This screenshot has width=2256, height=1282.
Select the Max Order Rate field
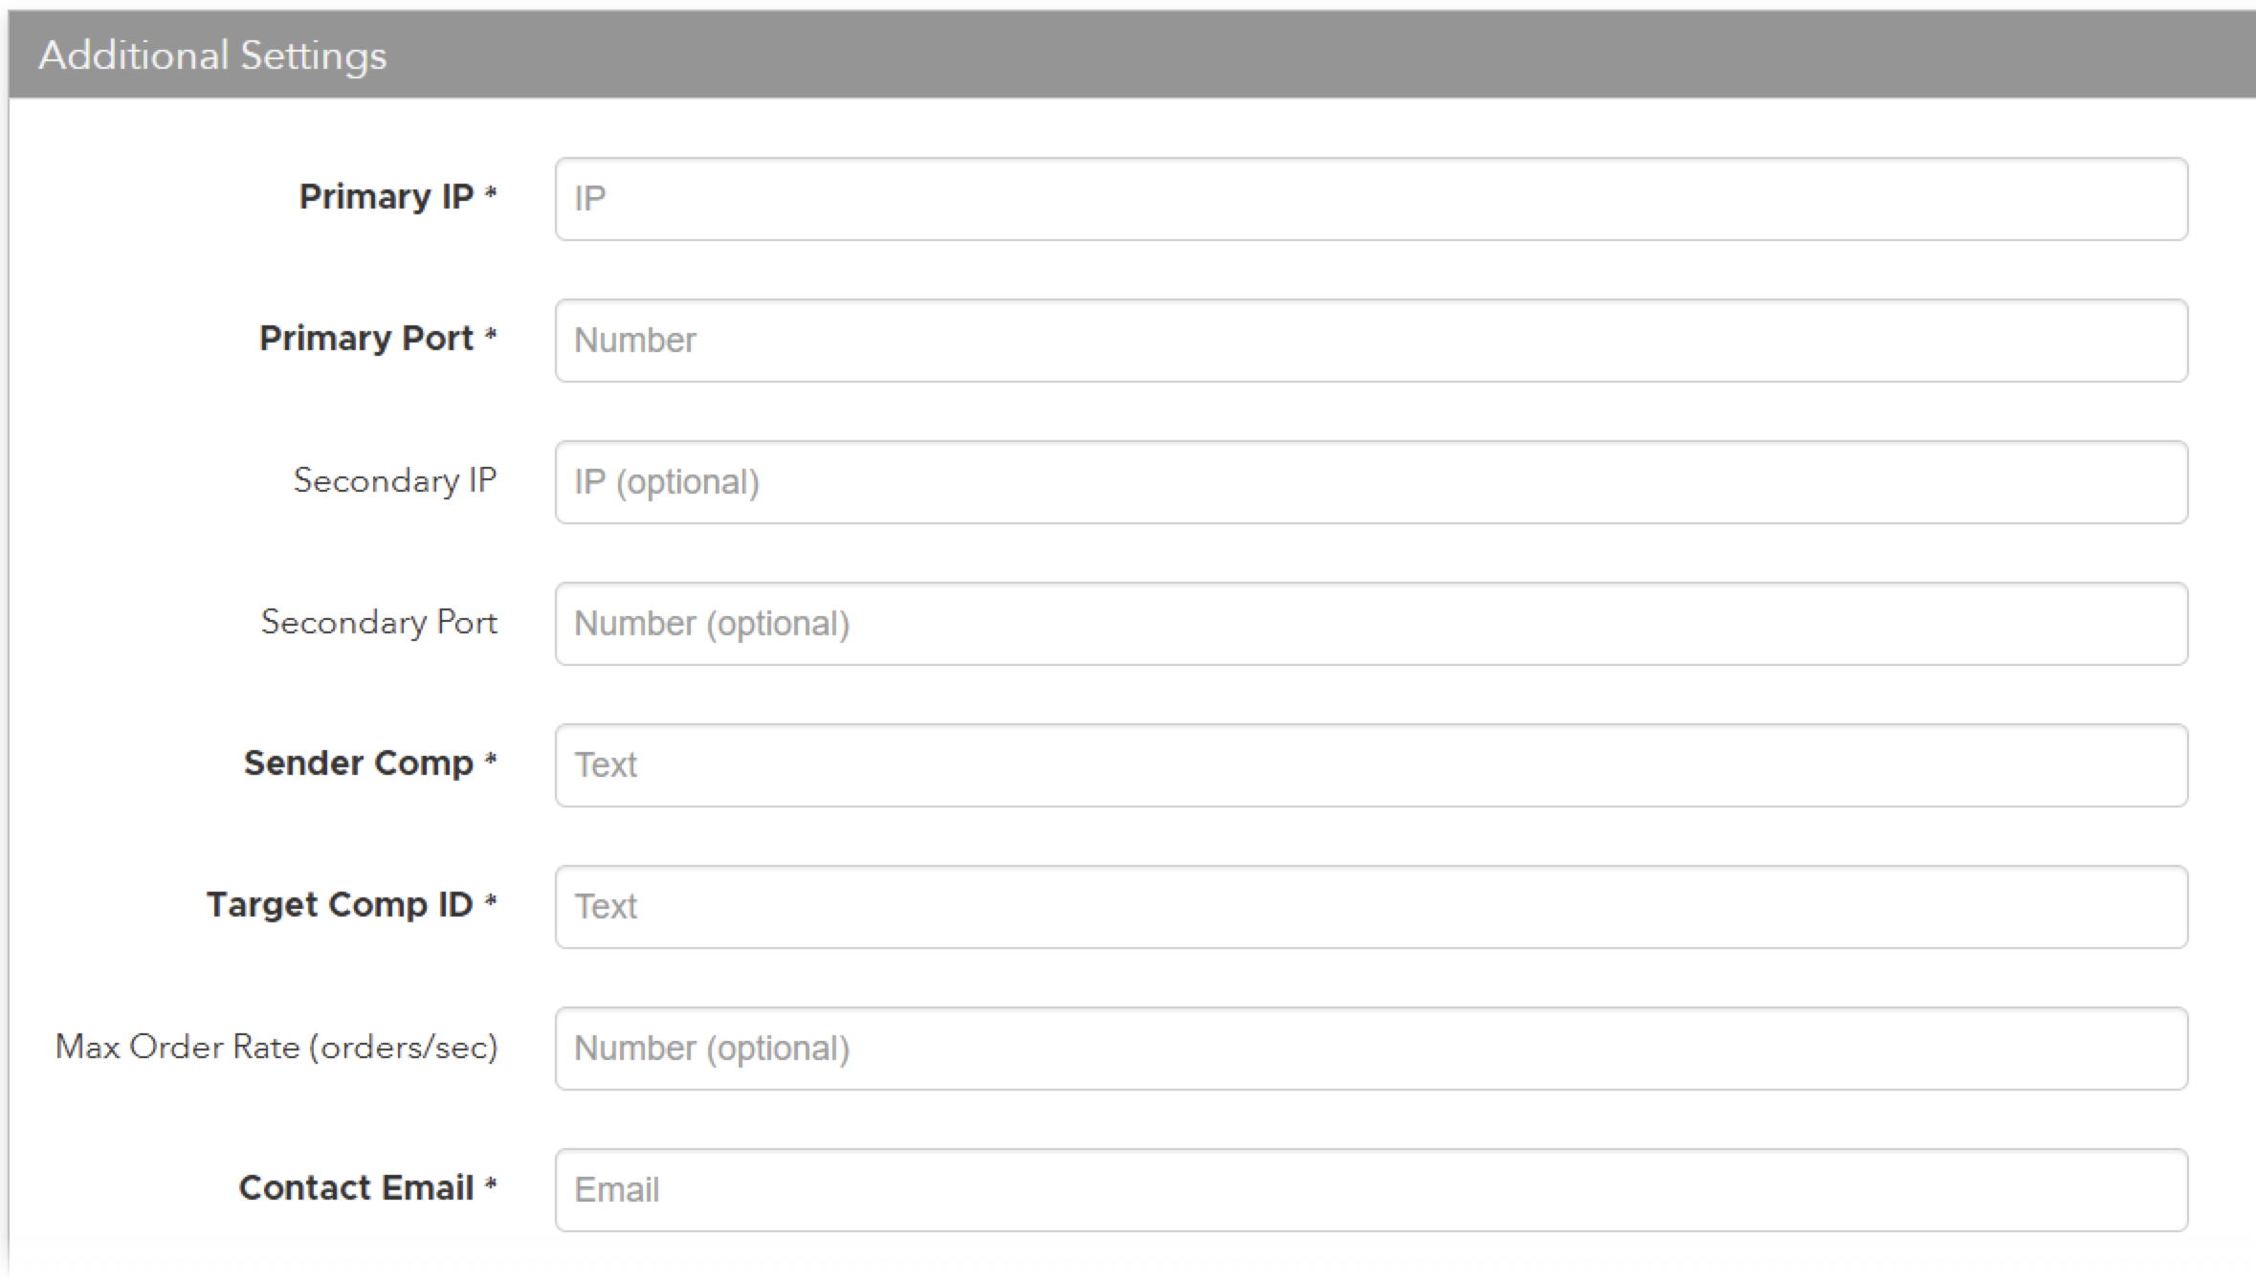(x=1370, y=1049)
